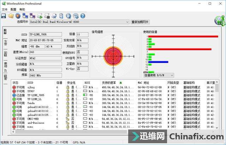Click the network list vertical scrollbar
The height and width of the screenshot is (145, 226).
216,106
